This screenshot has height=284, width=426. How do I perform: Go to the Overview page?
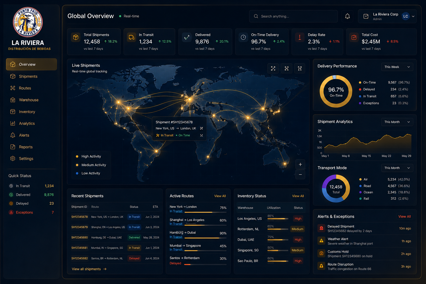click(x=31, y=64)
